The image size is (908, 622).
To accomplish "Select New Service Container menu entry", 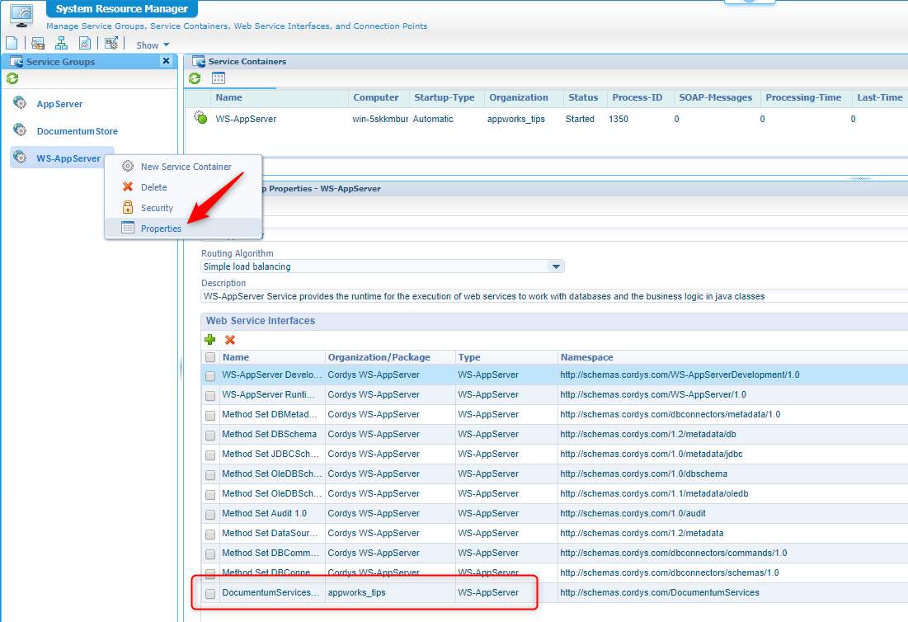I will point(186,167).
